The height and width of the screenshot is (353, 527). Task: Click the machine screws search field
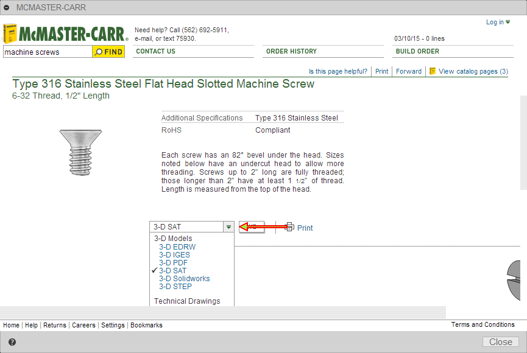click(46, 52)
